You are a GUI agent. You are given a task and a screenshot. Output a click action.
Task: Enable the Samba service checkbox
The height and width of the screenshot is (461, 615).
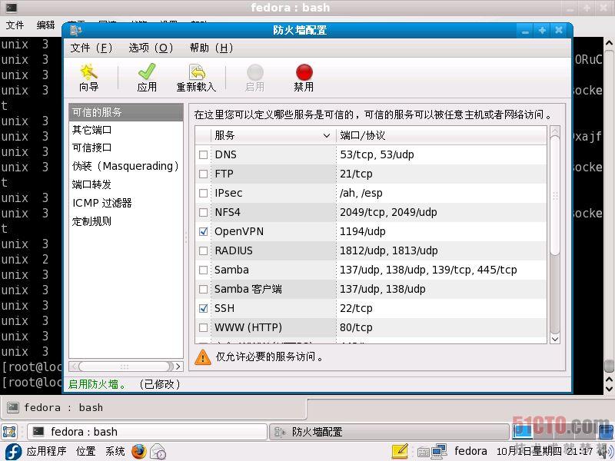pos(203,270)
